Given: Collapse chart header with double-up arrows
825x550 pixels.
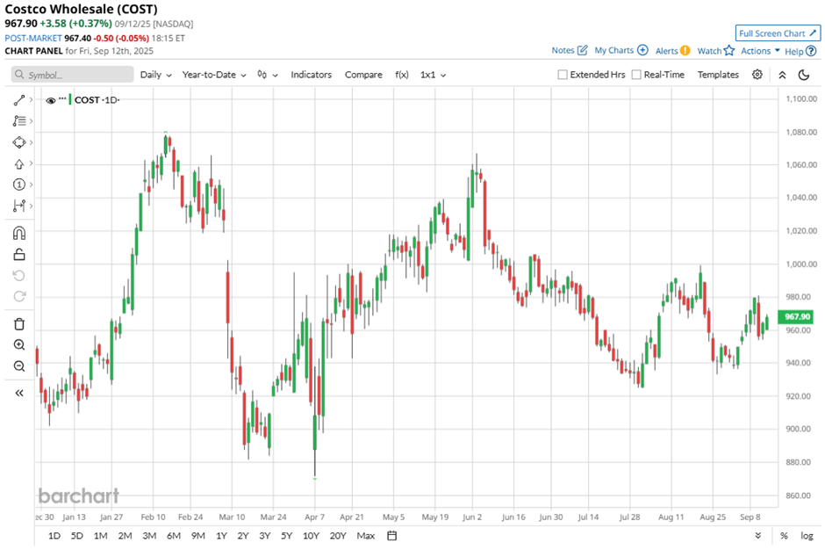Looking at the screenshot, I should [782, 75].
